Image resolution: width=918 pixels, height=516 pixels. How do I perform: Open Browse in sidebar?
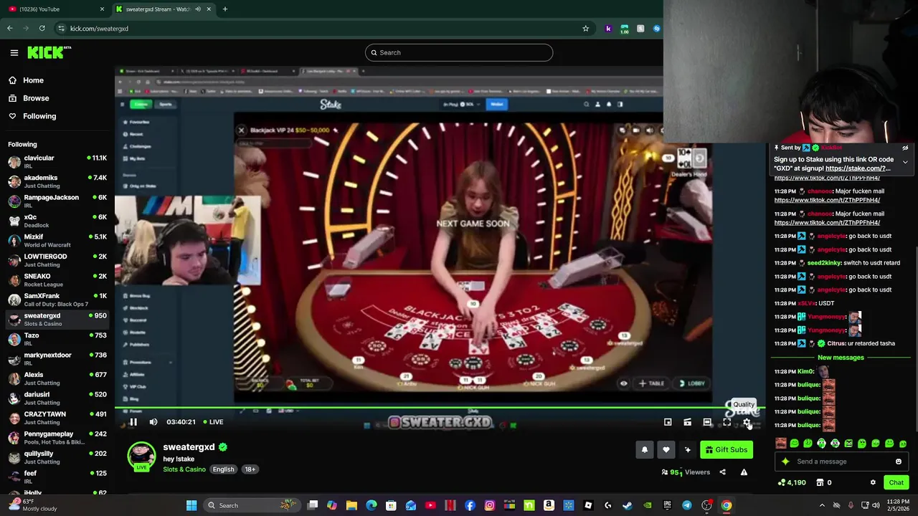pyautogui.click(x=36, y=98)
